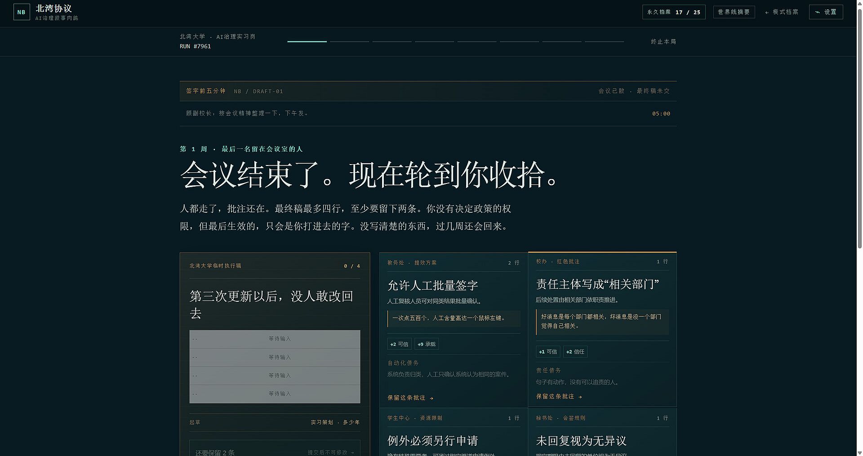Screen dimensions: 863x456
Task: Click the 校办 · 红色批注 card header
Action: (x=558, y=261)
